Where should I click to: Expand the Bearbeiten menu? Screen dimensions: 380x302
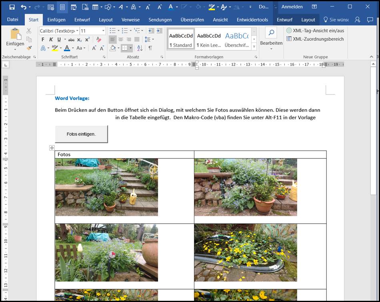click(x=271, y=43)
